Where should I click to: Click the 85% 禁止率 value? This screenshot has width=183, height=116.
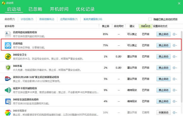click(105, 34)
